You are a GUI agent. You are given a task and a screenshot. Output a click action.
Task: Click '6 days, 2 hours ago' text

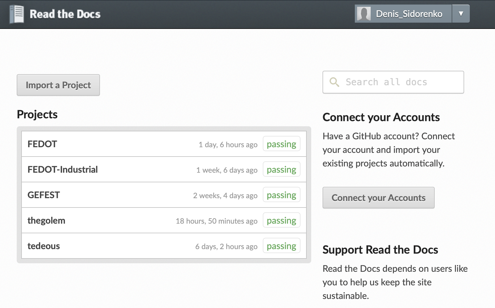(x=226, y=246)
